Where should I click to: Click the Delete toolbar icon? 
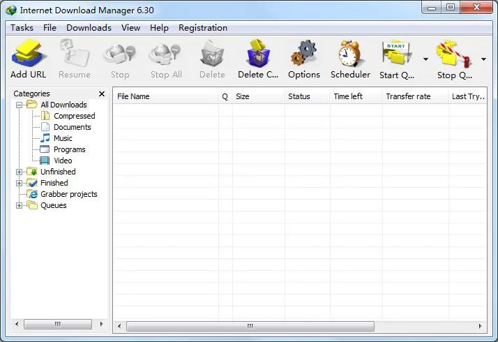click(212, 54)
